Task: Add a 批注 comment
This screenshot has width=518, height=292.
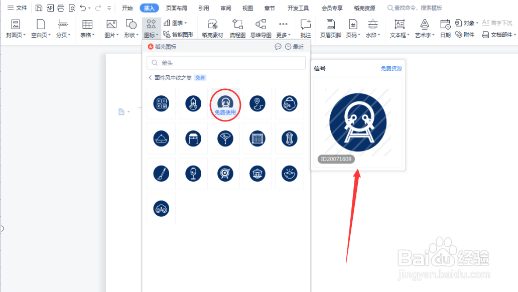Action: [x=306, y=29]
